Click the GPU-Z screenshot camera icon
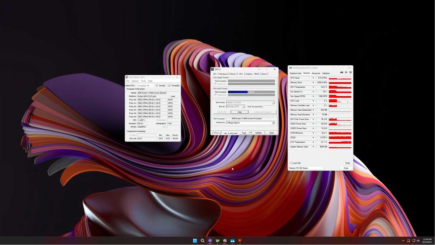This screenshot has width=435, height=245. pos(341,72)
